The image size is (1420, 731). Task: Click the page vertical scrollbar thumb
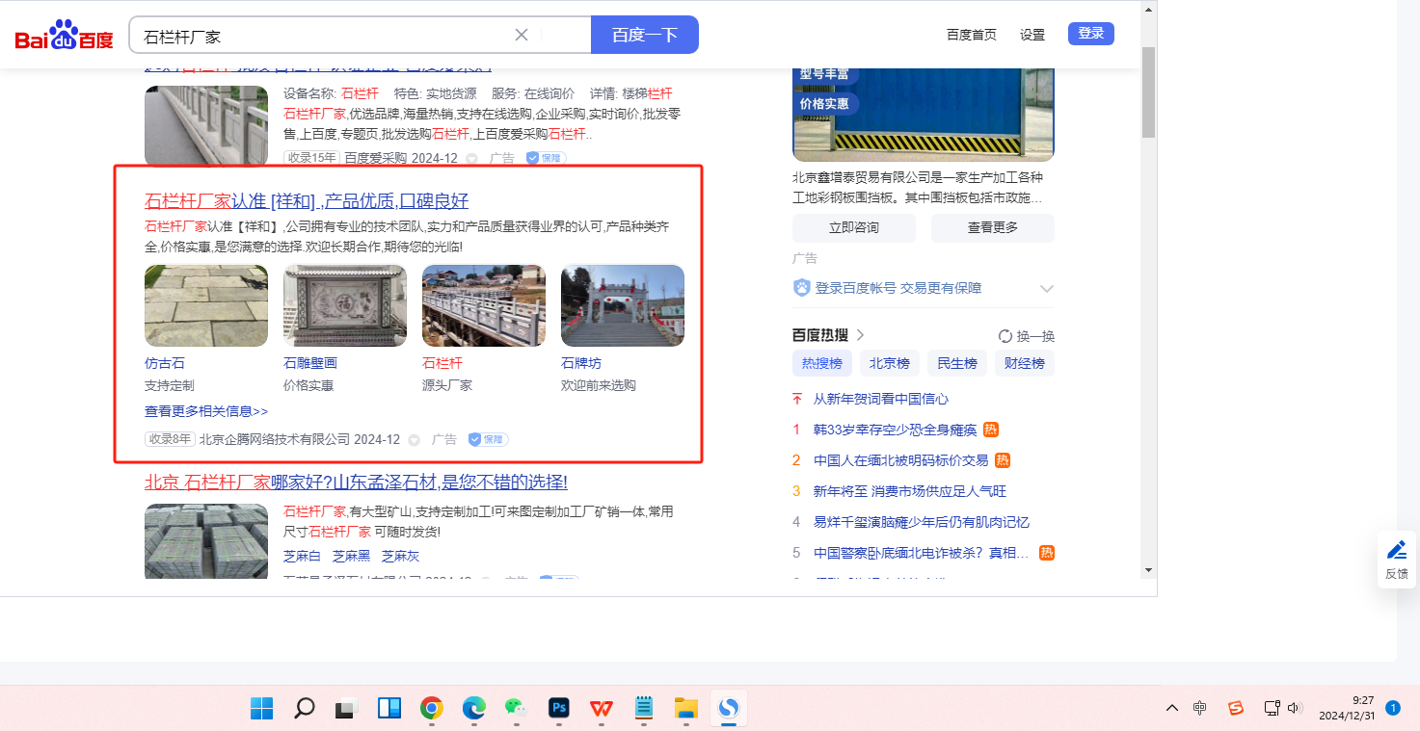(x=1148, y=91)
